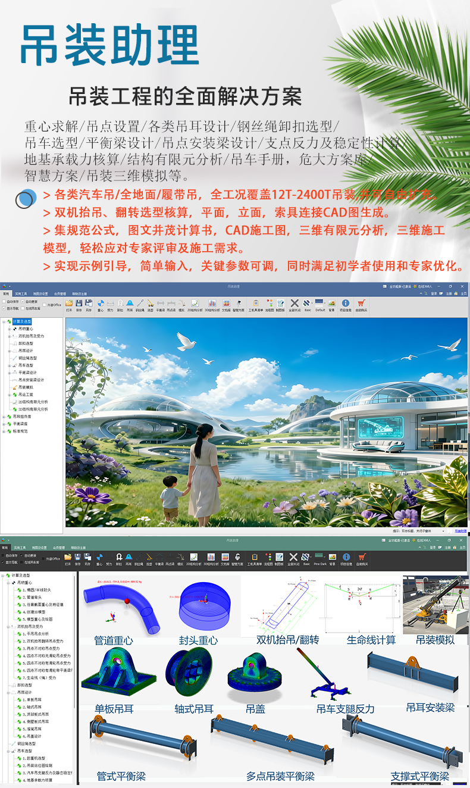The height and width of the screenshot is (788, 470).
Task: Switch to the 实用工具 tab in the upper window
Action: [x=21, y=294]
